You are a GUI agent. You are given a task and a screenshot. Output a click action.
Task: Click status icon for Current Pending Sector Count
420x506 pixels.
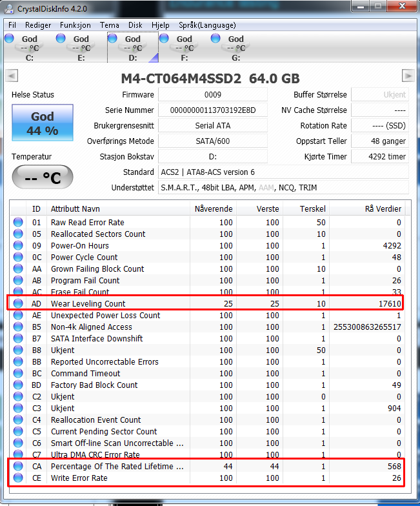pyautogui.click(x=18, y=431)
